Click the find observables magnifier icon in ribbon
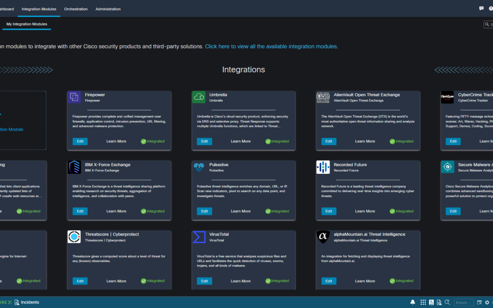493x308 pixels. 447,303
